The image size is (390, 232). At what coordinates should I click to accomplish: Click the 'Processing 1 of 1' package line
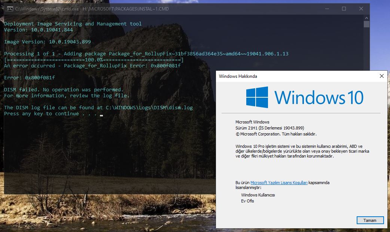pos(146,54)
